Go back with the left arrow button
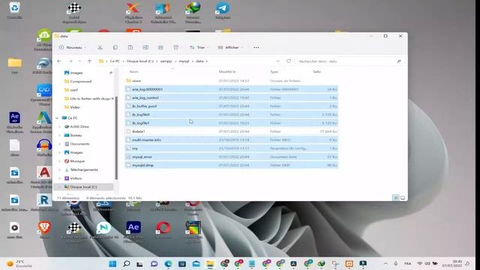 (59, 61)
